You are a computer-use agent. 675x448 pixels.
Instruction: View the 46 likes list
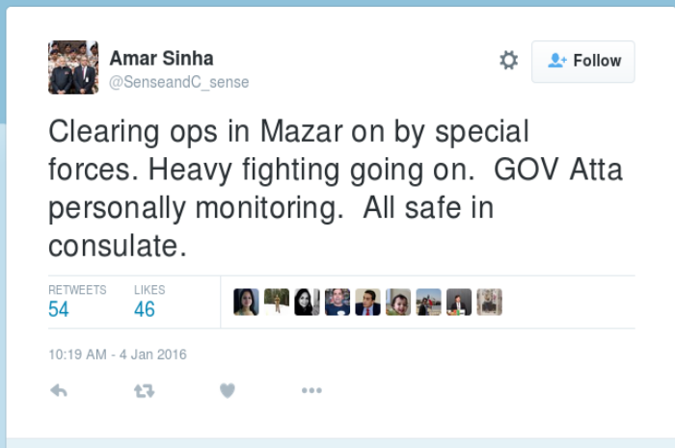(149, 302)
